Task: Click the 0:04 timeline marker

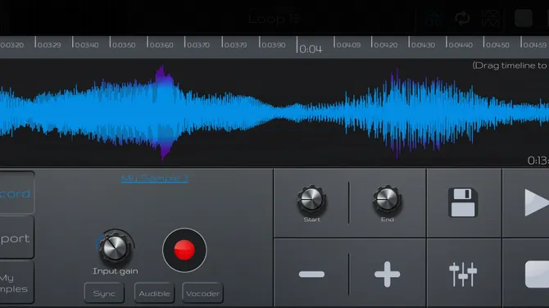Action: pos(311,49)
